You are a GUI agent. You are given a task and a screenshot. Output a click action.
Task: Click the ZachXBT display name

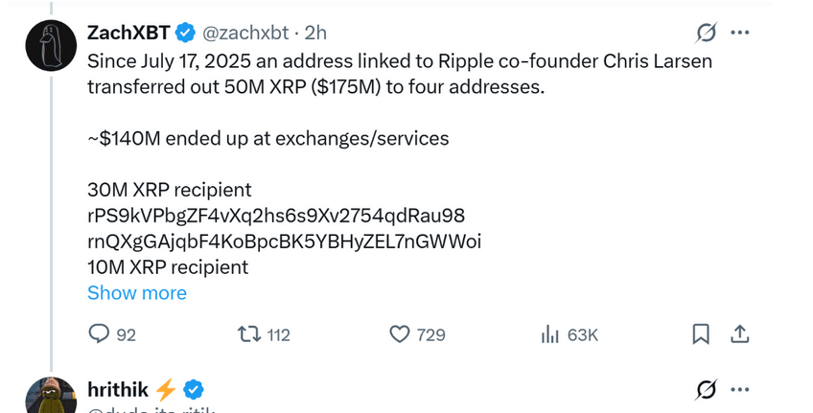tap(128, 33)
